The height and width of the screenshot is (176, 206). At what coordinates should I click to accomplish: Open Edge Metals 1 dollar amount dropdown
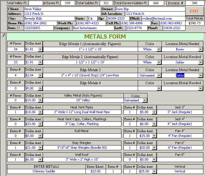click(40, 49)
